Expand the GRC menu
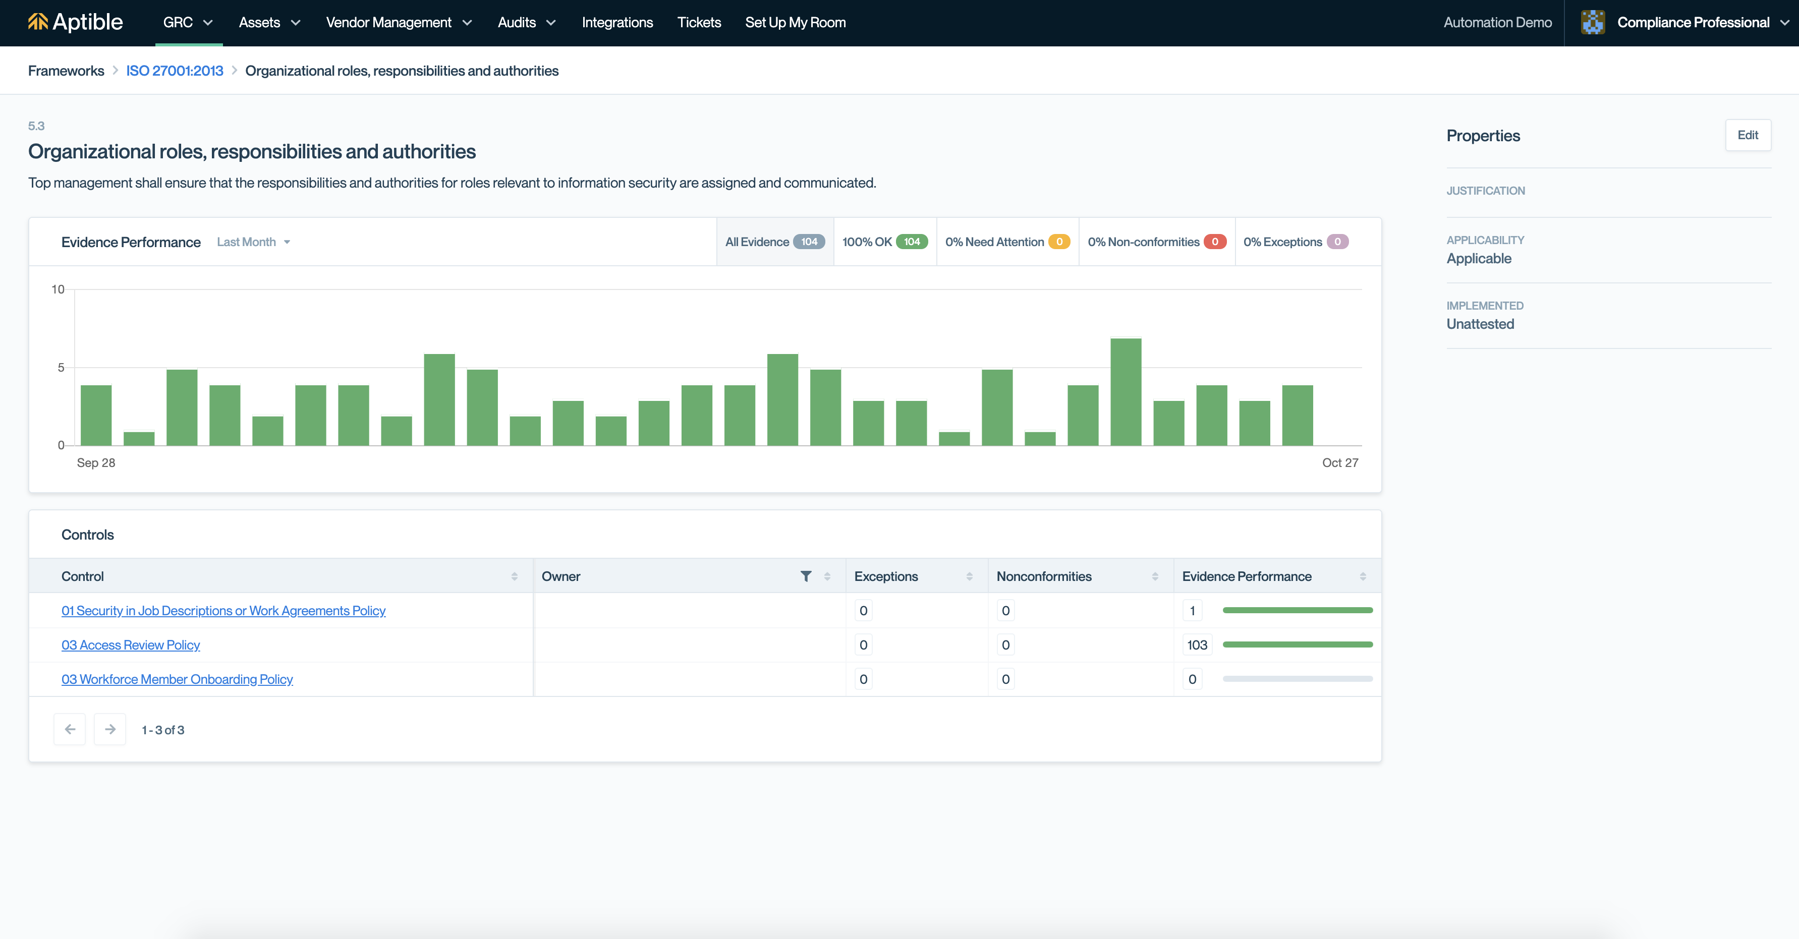Screen dimensions: 1799x939 tap(188, 22)
